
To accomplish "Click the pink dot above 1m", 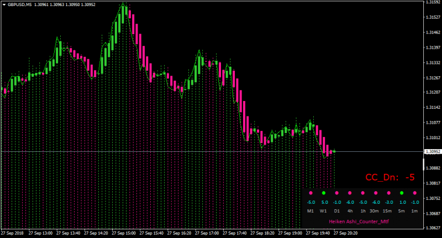I will point(414,193).
